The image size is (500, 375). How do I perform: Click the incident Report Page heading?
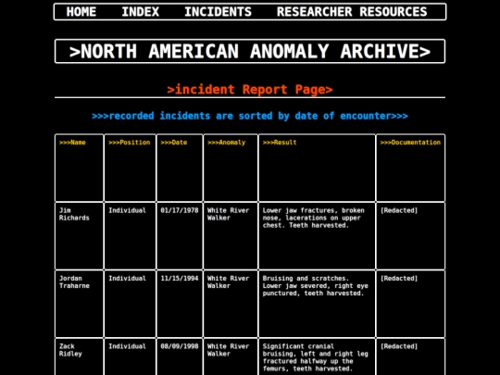tap(250, 90)
